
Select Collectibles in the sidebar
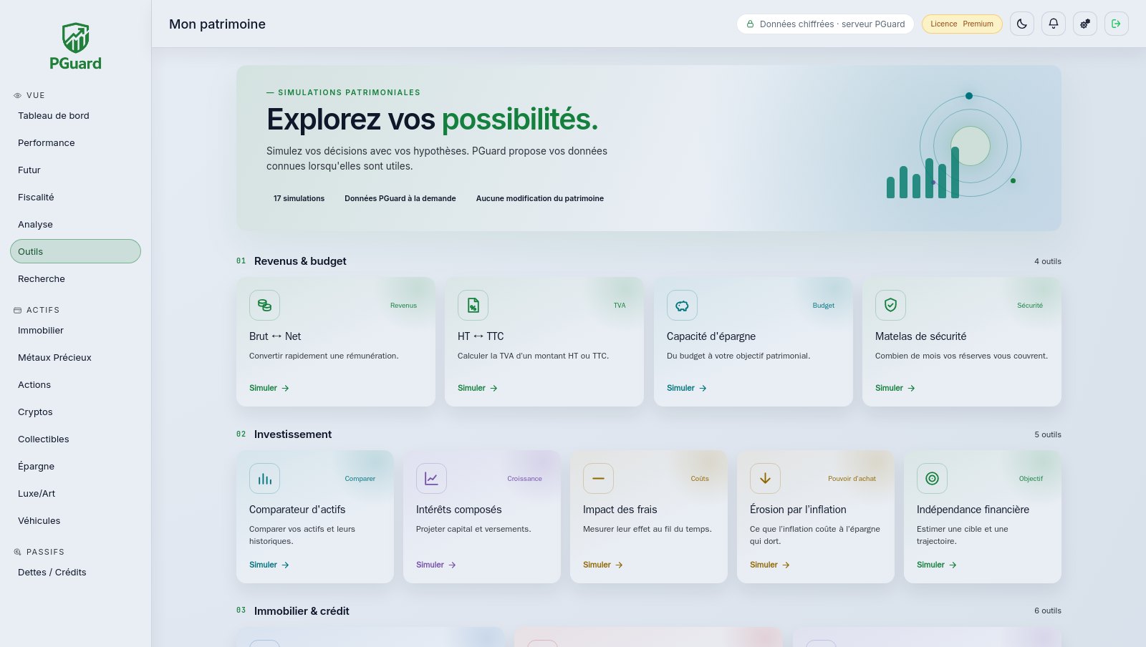pyautogui.click(x=75, y=439)
